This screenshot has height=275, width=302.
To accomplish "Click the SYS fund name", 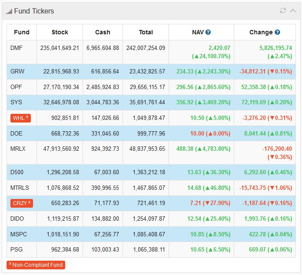I will click(16, 102).
